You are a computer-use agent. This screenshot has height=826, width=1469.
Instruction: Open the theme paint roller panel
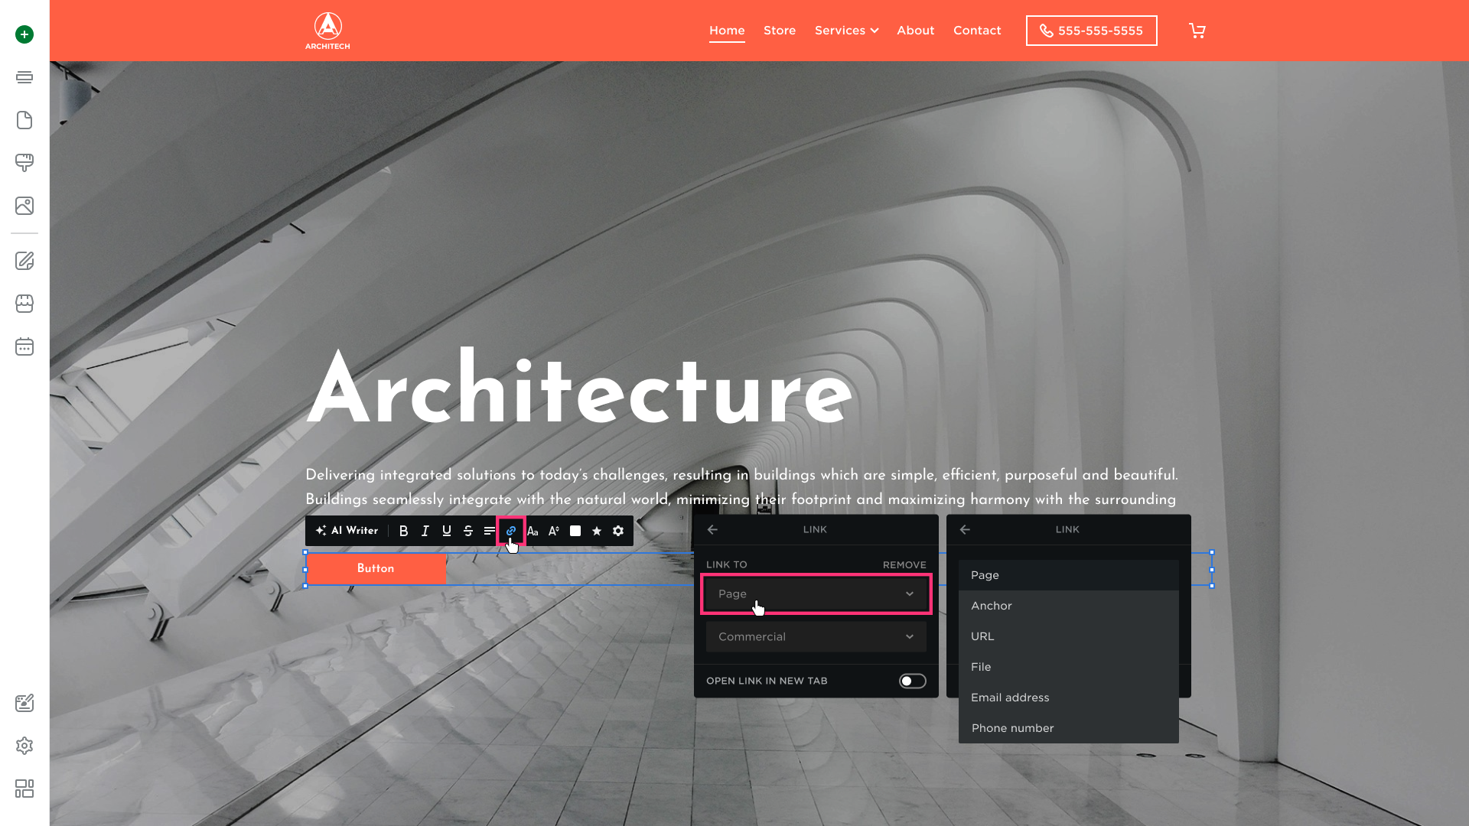(x=24, y=162)
